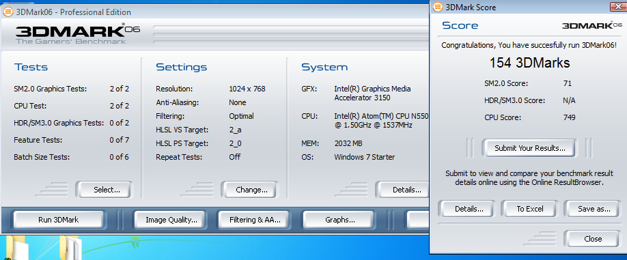
Task: Click Feature Tests 0 of 7 value
Action: (119, 140)
